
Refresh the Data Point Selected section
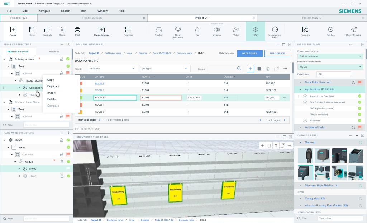click(x=353, y=83)
